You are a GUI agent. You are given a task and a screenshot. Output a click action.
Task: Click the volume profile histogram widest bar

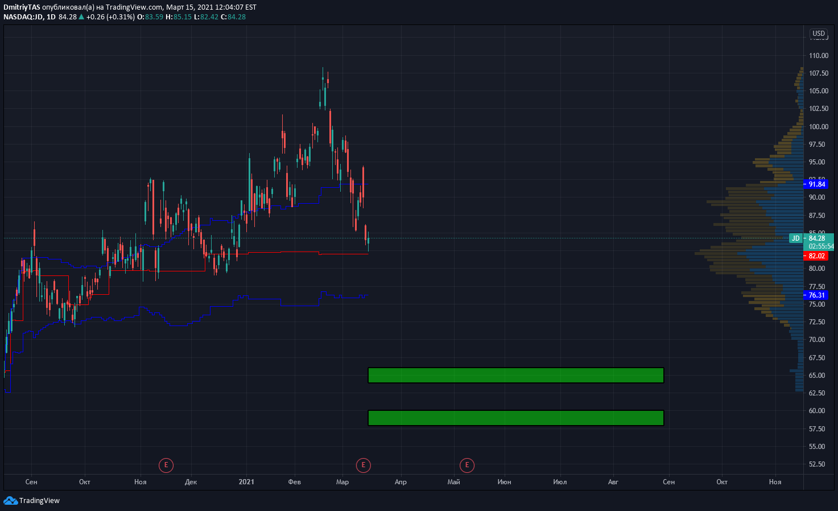[749, 253]
